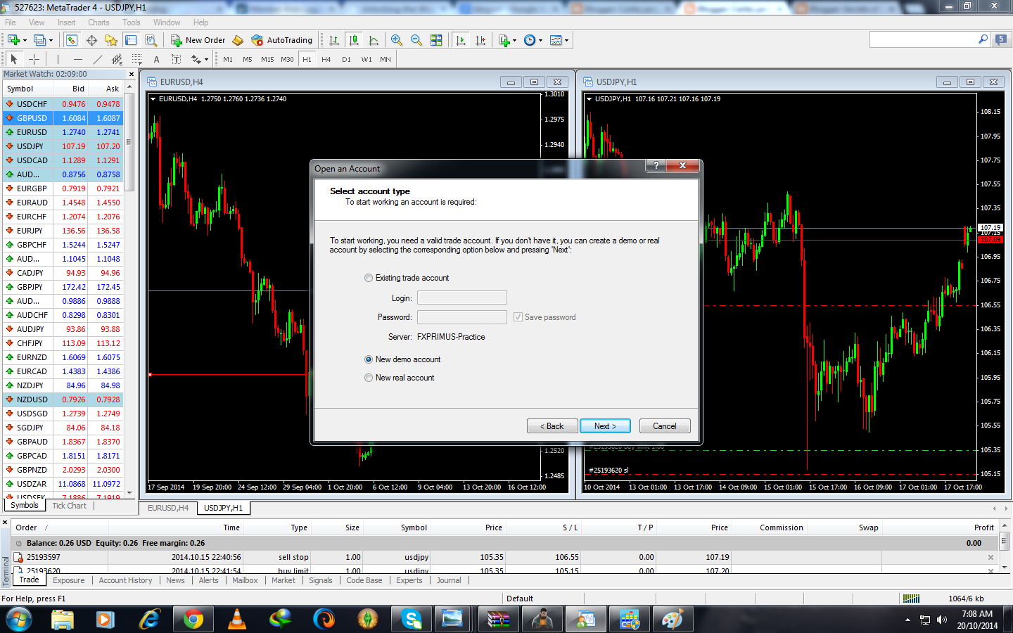The height and width of the screenshot is (633, 1013).
Task: Switch to the EURUSD,H4 chart tab
Action: click(168, 508)
